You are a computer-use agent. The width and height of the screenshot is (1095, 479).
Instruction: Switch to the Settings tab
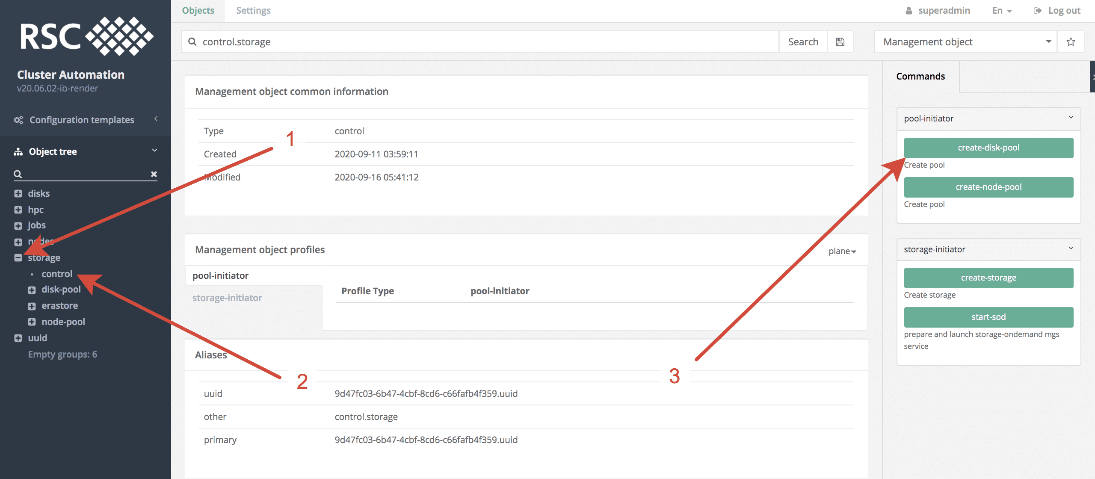tap(253, 11)
